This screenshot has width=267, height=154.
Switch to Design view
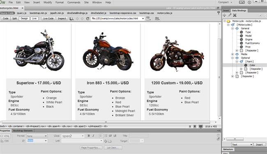24,18
